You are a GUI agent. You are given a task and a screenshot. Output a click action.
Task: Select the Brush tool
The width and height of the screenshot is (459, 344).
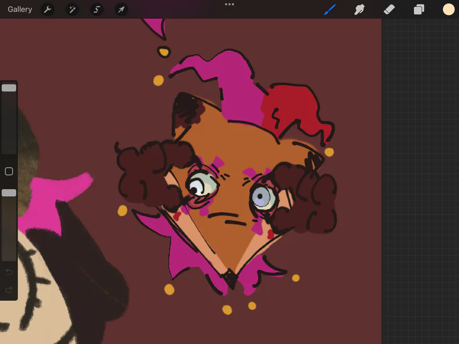click(330, 9)
